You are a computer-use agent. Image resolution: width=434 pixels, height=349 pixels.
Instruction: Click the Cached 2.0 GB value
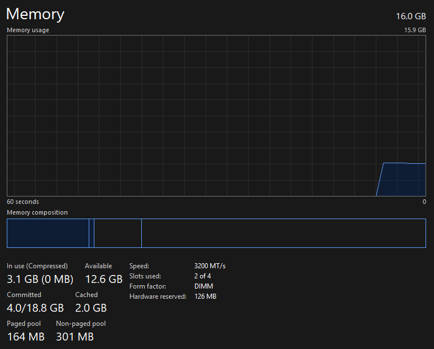tap(91, 308)
